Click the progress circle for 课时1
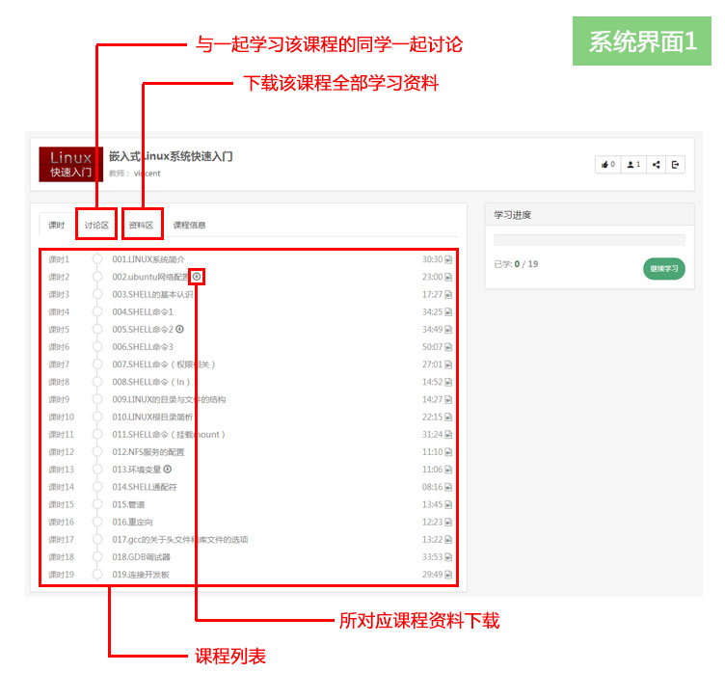Viewport: 725px width, 699px height. point(97,259)
